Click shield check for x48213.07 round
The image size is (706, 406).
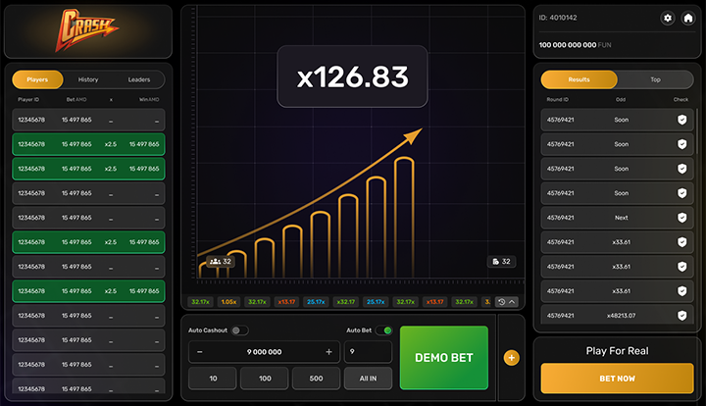pos(681,315)
